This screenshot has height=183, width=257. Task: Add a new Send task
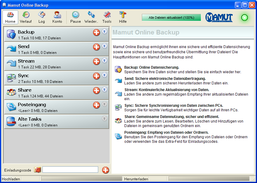pyautogui.click(x=96, y=47)
